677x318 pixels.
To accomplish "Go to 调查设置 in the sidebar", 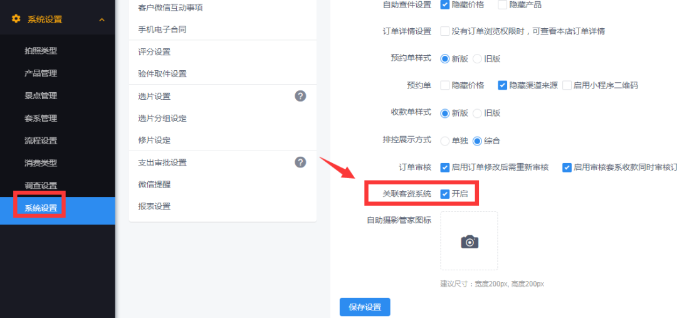I will pyautogui.click(x=41, y=186).
